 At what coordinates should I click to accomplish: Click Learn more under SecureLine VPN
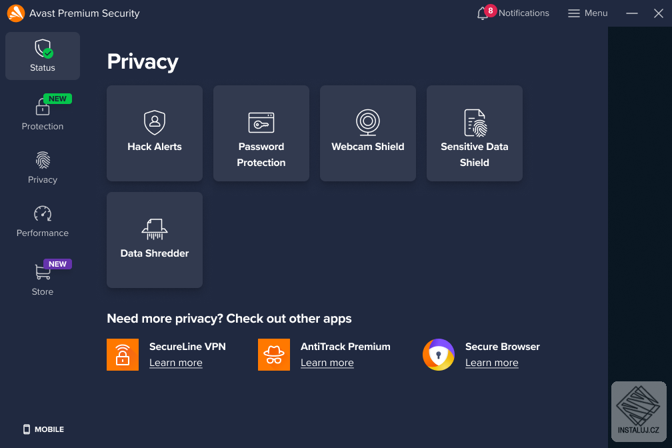[176, 363]
